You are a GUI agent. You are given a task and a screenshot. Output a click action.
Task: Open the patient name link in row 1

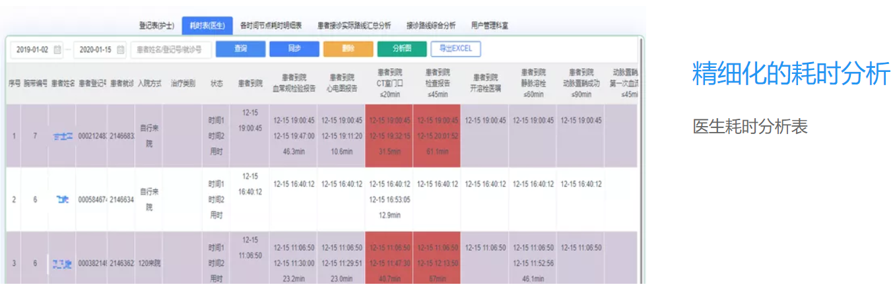point(62,136)
